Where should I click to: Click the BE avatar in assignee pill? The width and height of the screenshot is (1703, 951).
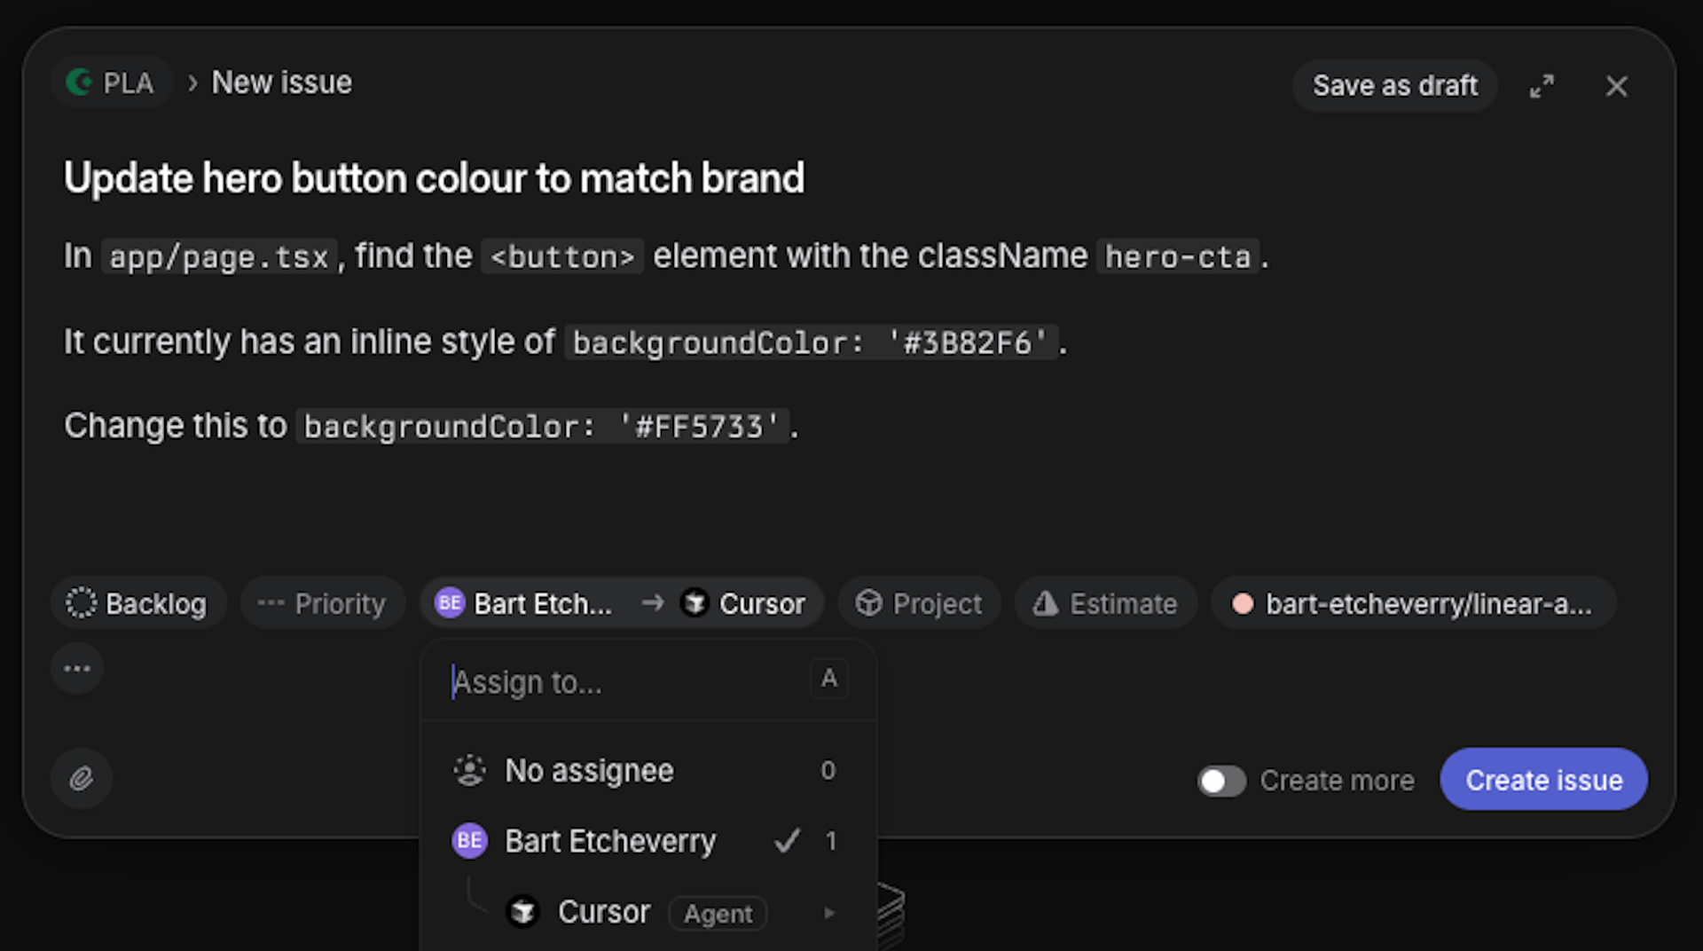(x=450, y=603)
